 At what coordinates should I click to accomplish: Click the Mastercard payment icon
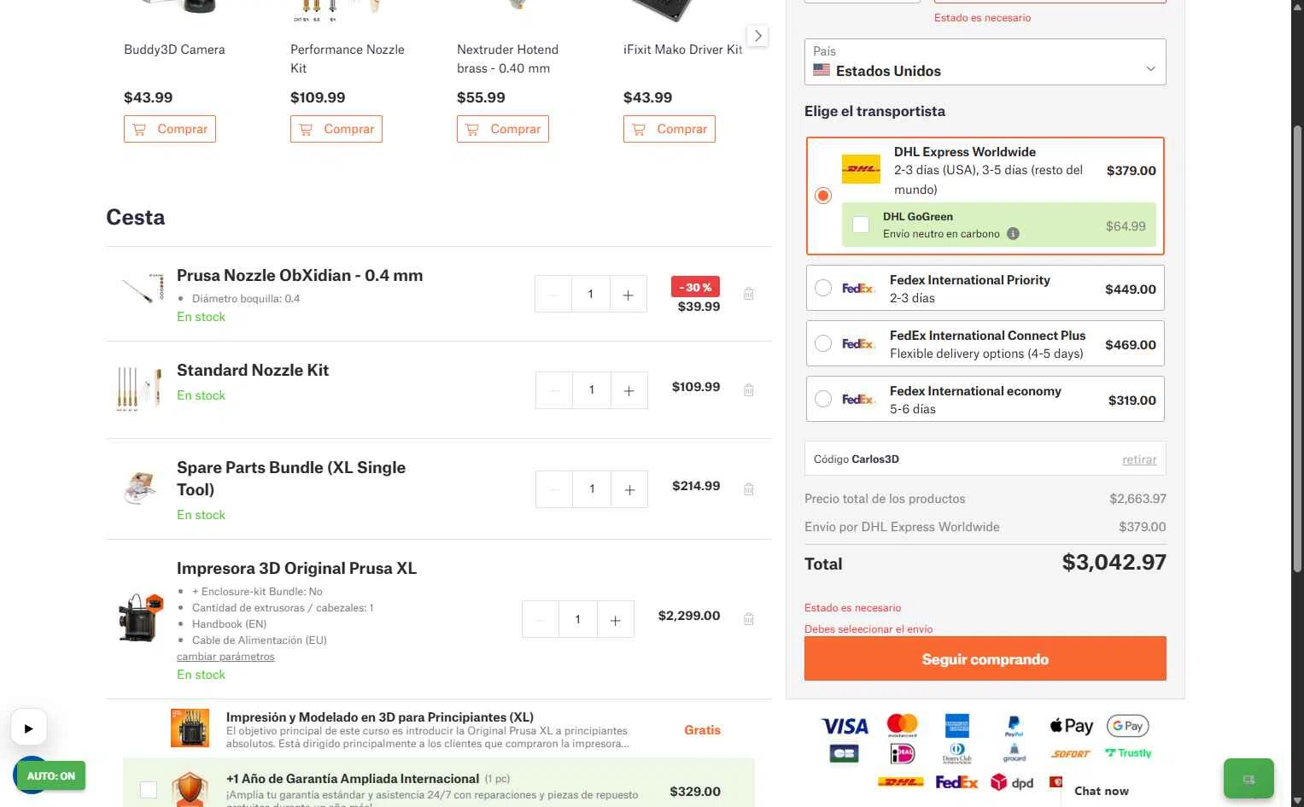point(902,725)
